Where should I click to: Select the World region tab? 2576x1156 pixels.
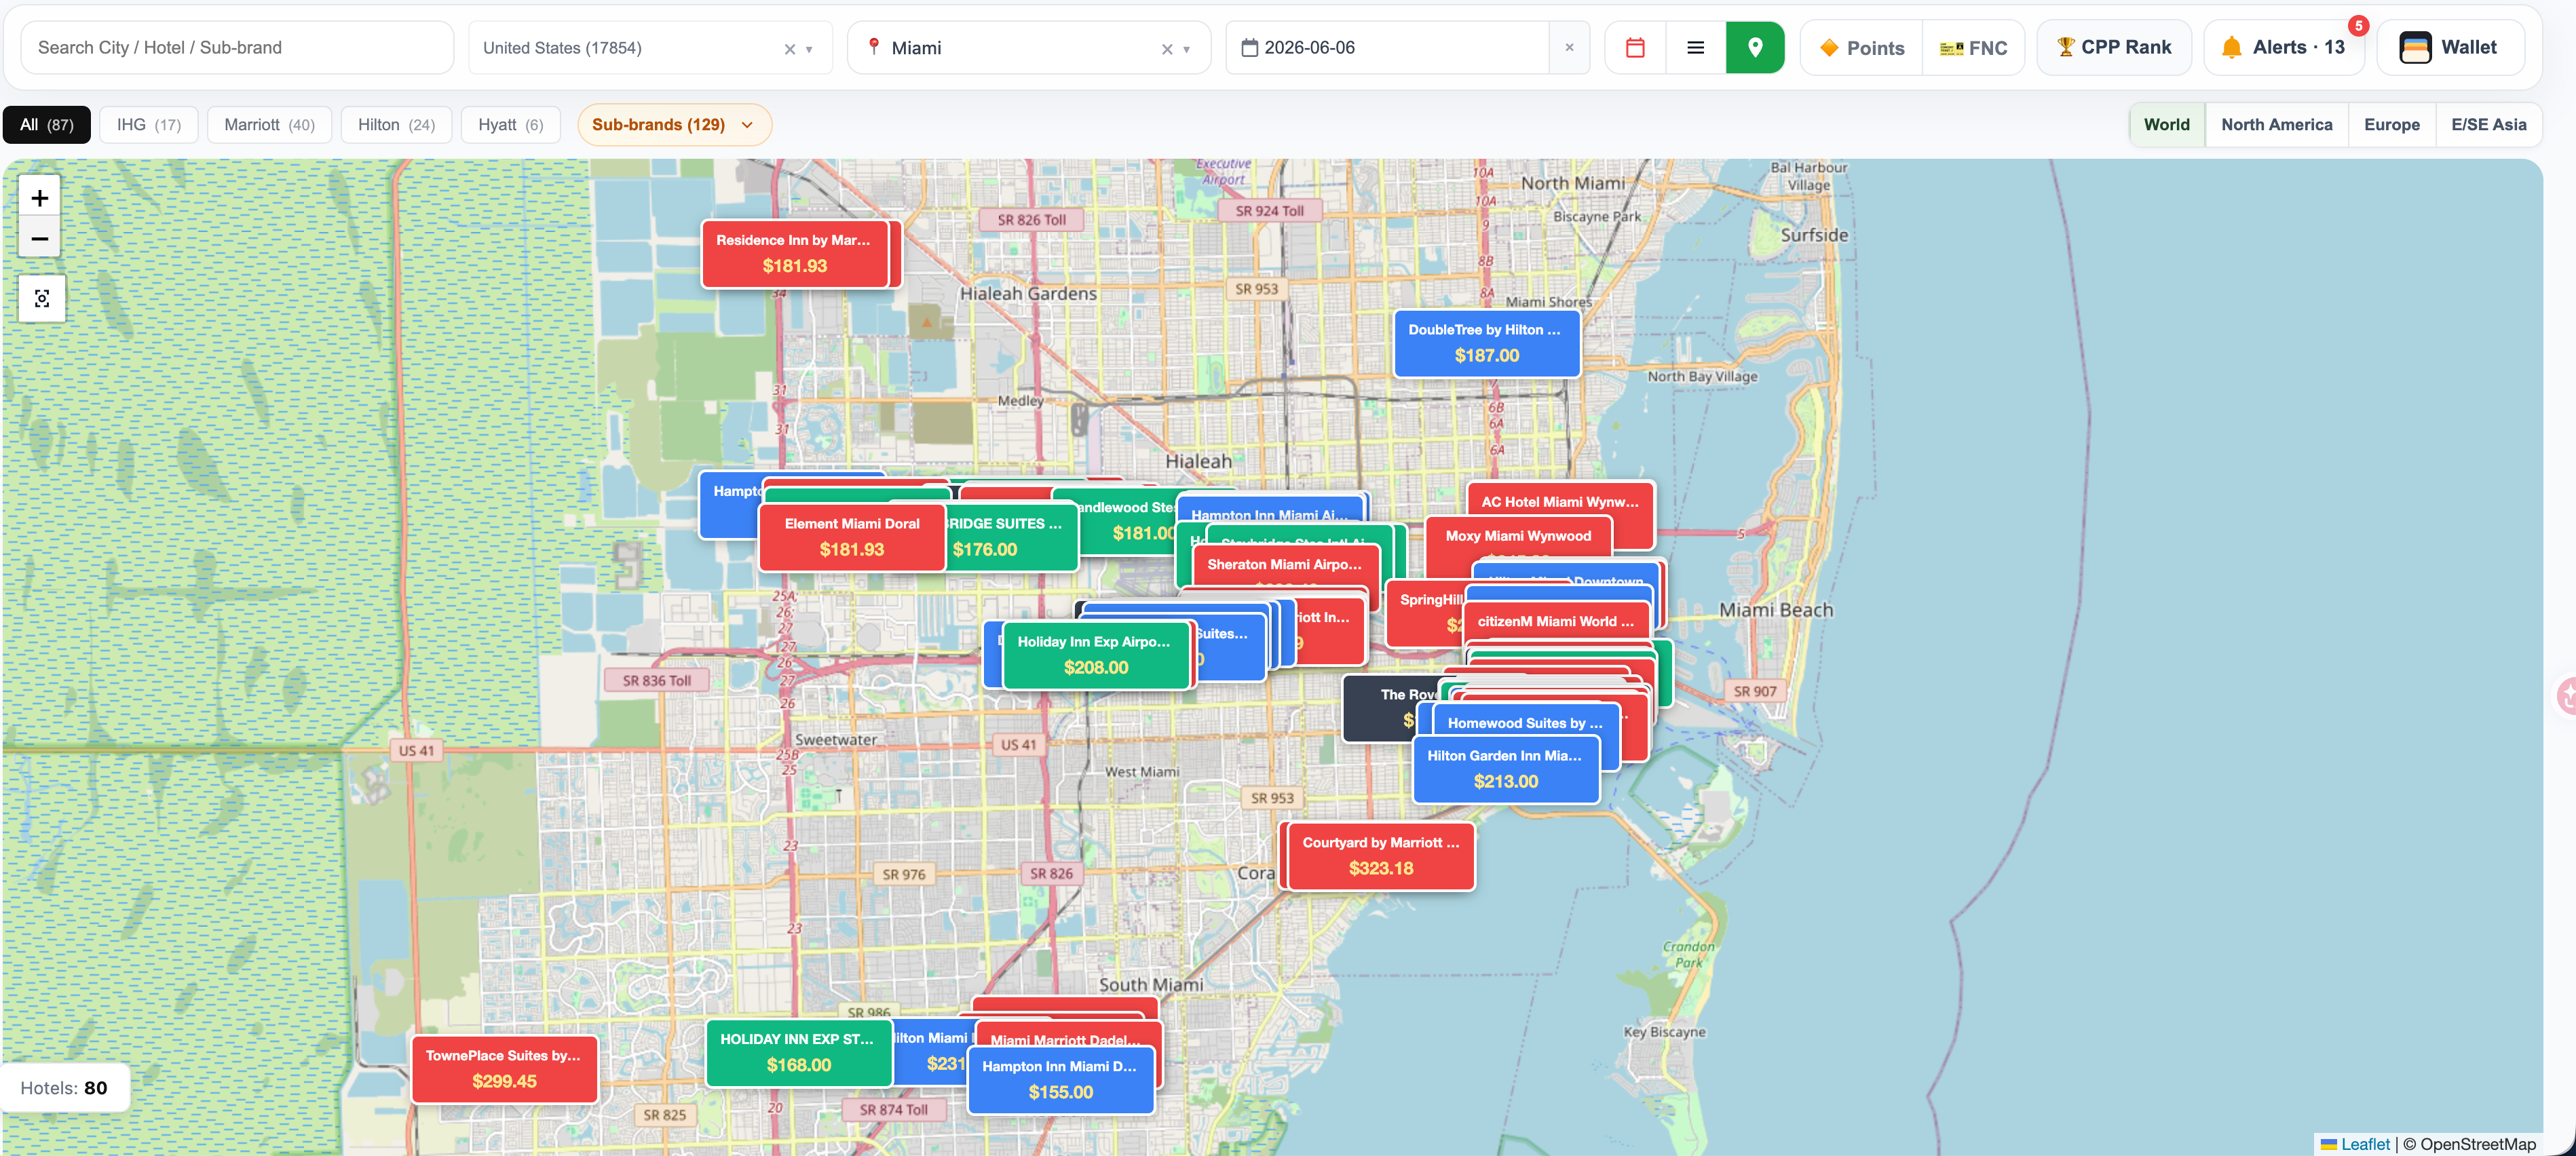click(x=2166, y=125)
